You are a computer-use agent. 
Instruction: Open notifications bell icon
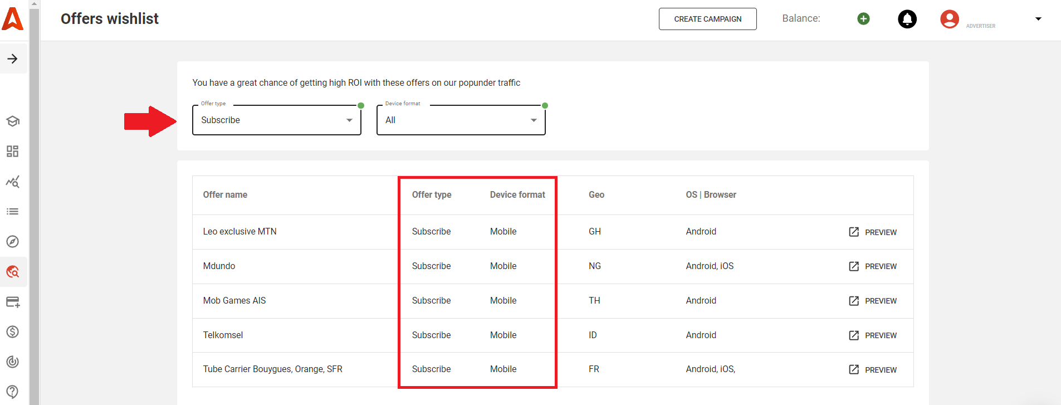pyautogui.click(x=907, y=19)
